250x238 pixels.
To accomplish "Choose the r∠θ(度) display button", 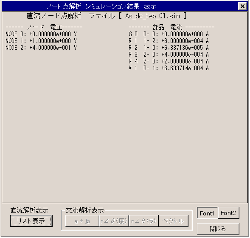I will point(114,221).
